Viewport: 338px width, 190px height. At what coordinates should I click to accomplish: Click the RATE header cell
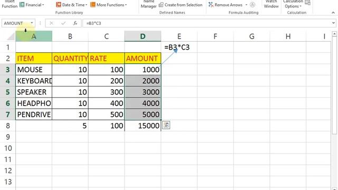(106, 59)
